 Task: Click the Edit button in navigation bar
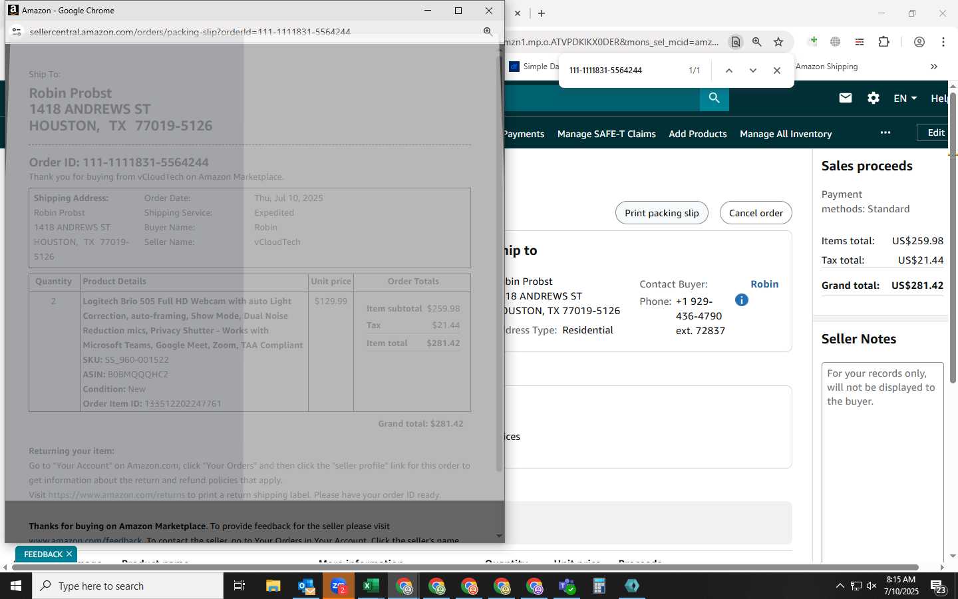pos(933,132)
